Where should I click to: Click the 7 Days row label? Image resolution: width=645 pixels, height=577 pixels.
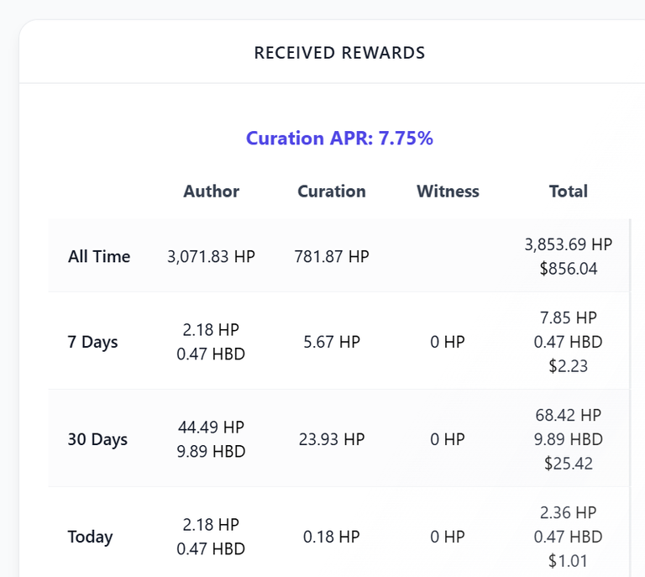pyautogui.click(x=93, y=343)
